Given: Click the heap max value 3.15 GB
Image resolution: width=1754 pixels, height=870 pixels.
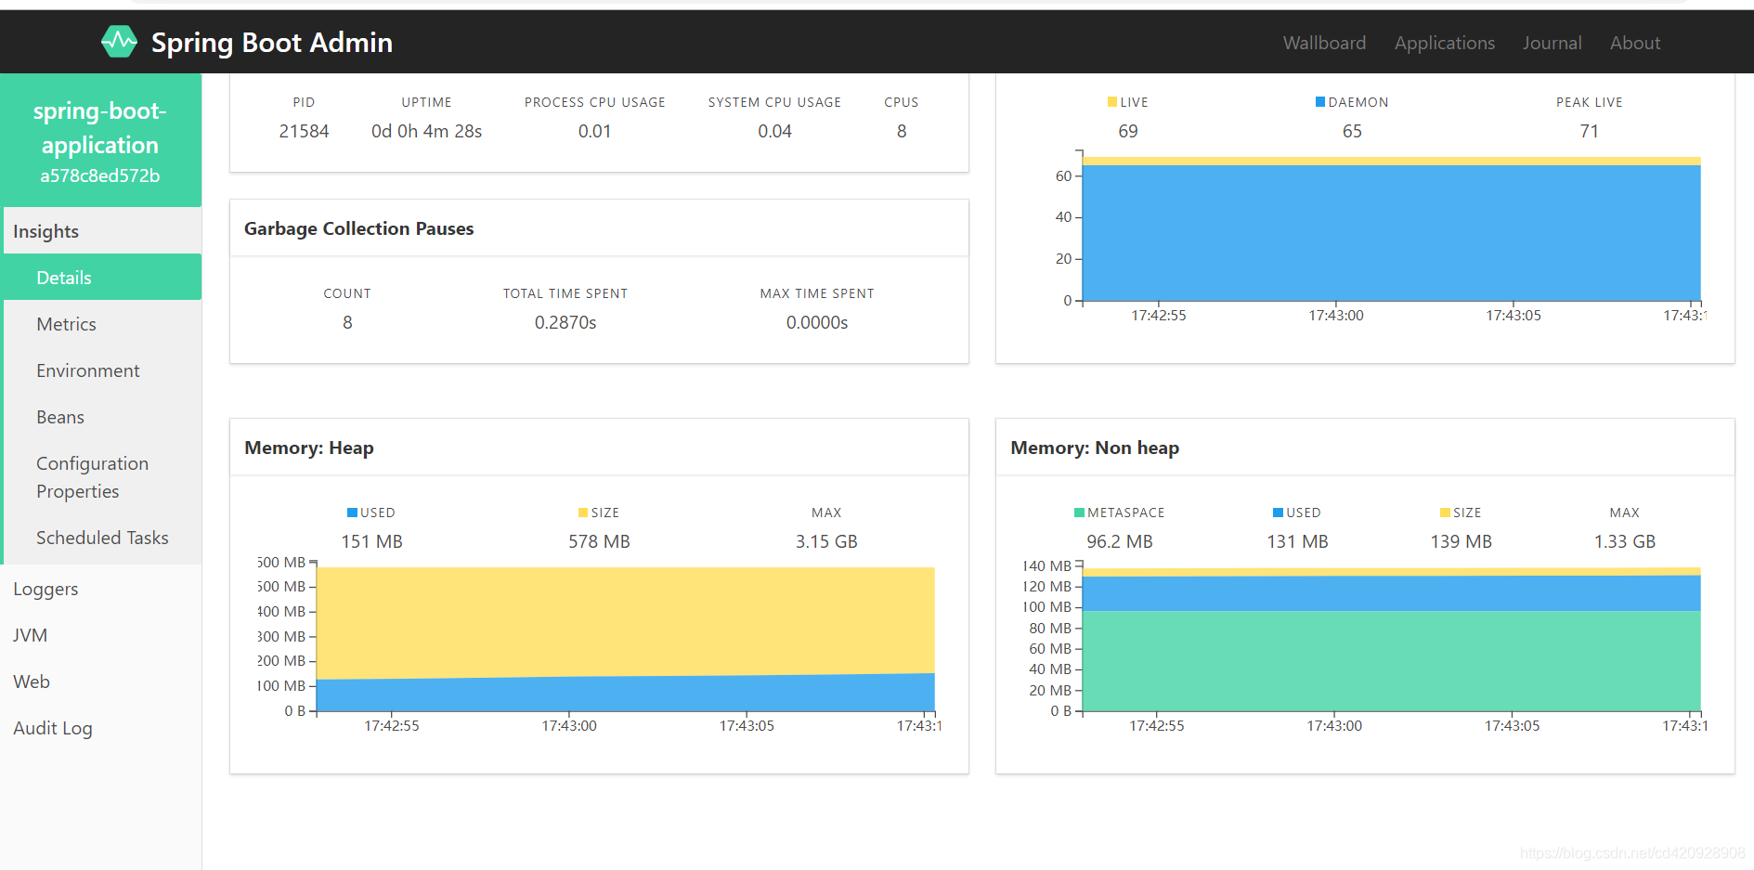Looking at the screenshot, I should (826, 541).
